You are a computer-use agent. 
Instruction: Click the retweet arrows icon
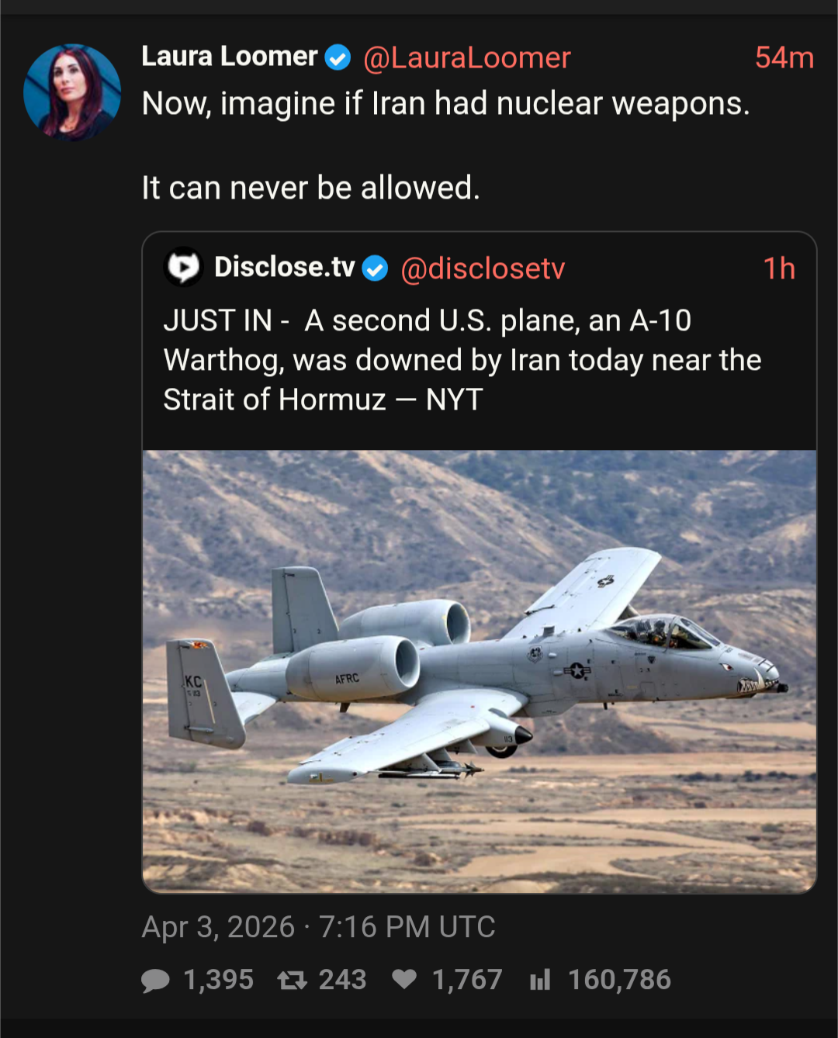coord(293,981)
